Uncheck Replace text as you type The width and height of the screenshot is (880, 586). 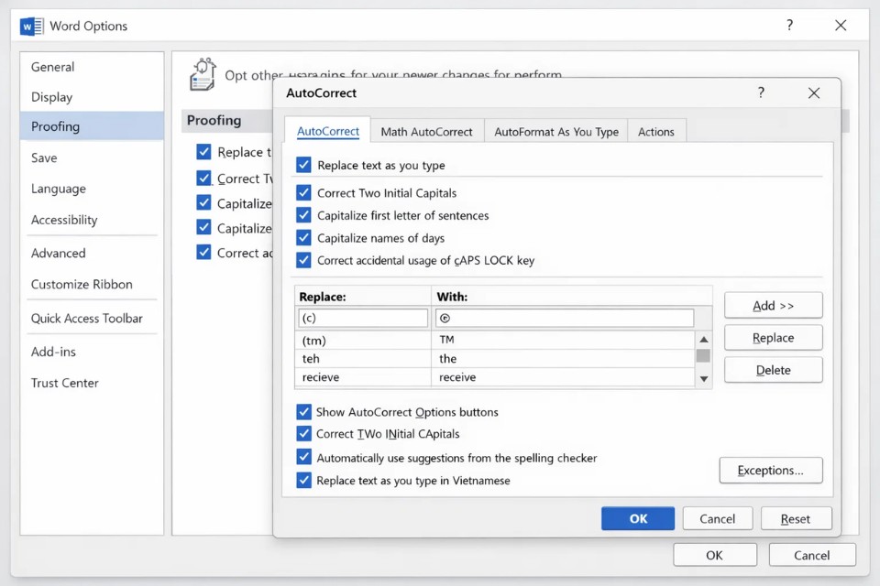[304, 166]
